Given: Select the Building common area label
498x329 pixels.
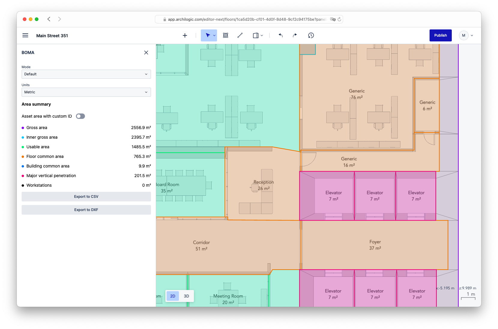Looking at the screenshot, I should click(x=48, y=166).
